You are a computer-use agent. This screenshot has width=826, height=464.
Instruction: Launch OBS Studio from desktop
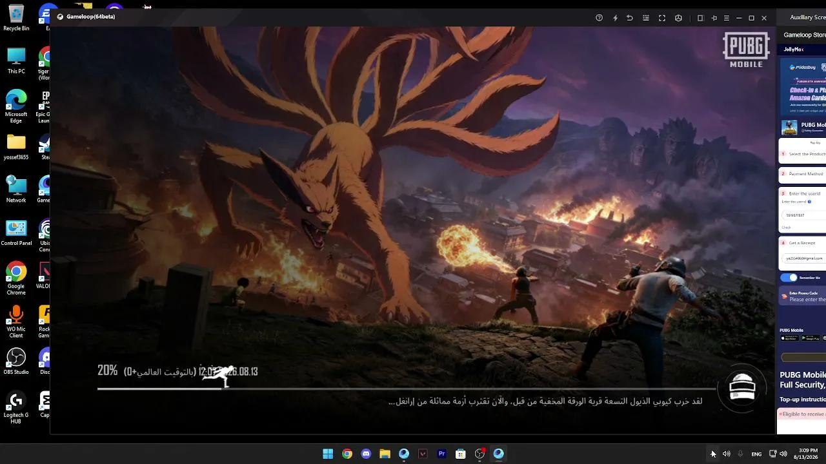click(16, 362)
